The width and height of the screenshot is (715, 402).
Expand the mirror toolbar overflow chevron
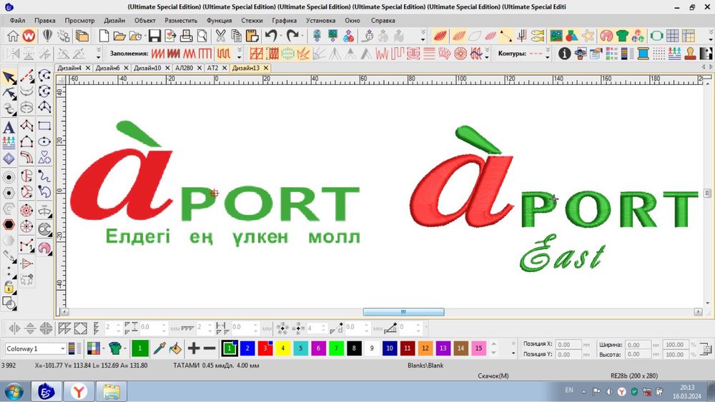[98, 54]
